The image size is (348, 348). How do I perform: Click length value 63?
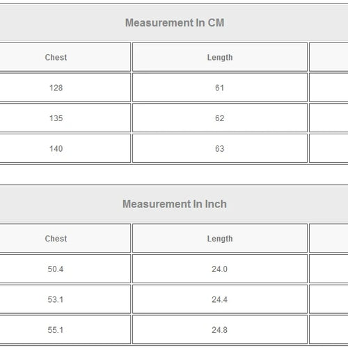pos(219,148)
